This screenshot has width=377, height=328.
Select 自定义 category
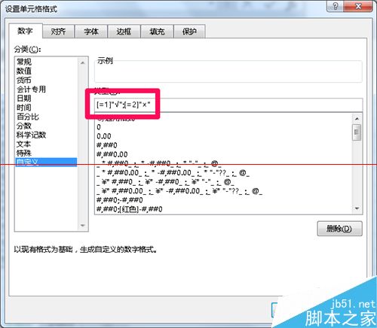point(47,162)
